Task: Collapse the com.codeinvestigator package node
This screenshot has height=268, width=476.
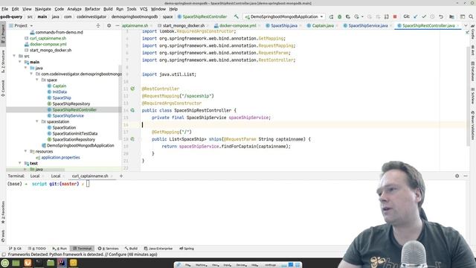Action: point(31,74)
